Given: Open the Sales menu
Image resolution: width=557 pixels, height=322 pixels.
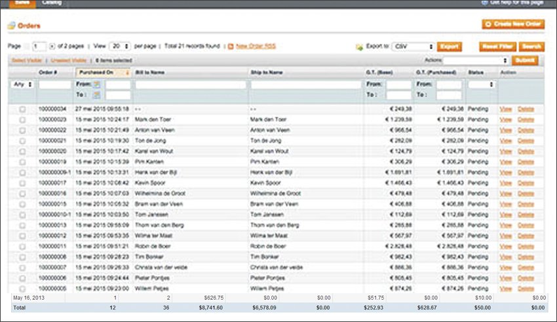Looking at the screenshot, I should pyautogui.click(x=22, y=3).
